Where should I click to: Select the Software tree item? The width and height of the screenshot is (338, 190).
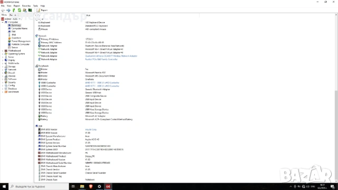12,79
